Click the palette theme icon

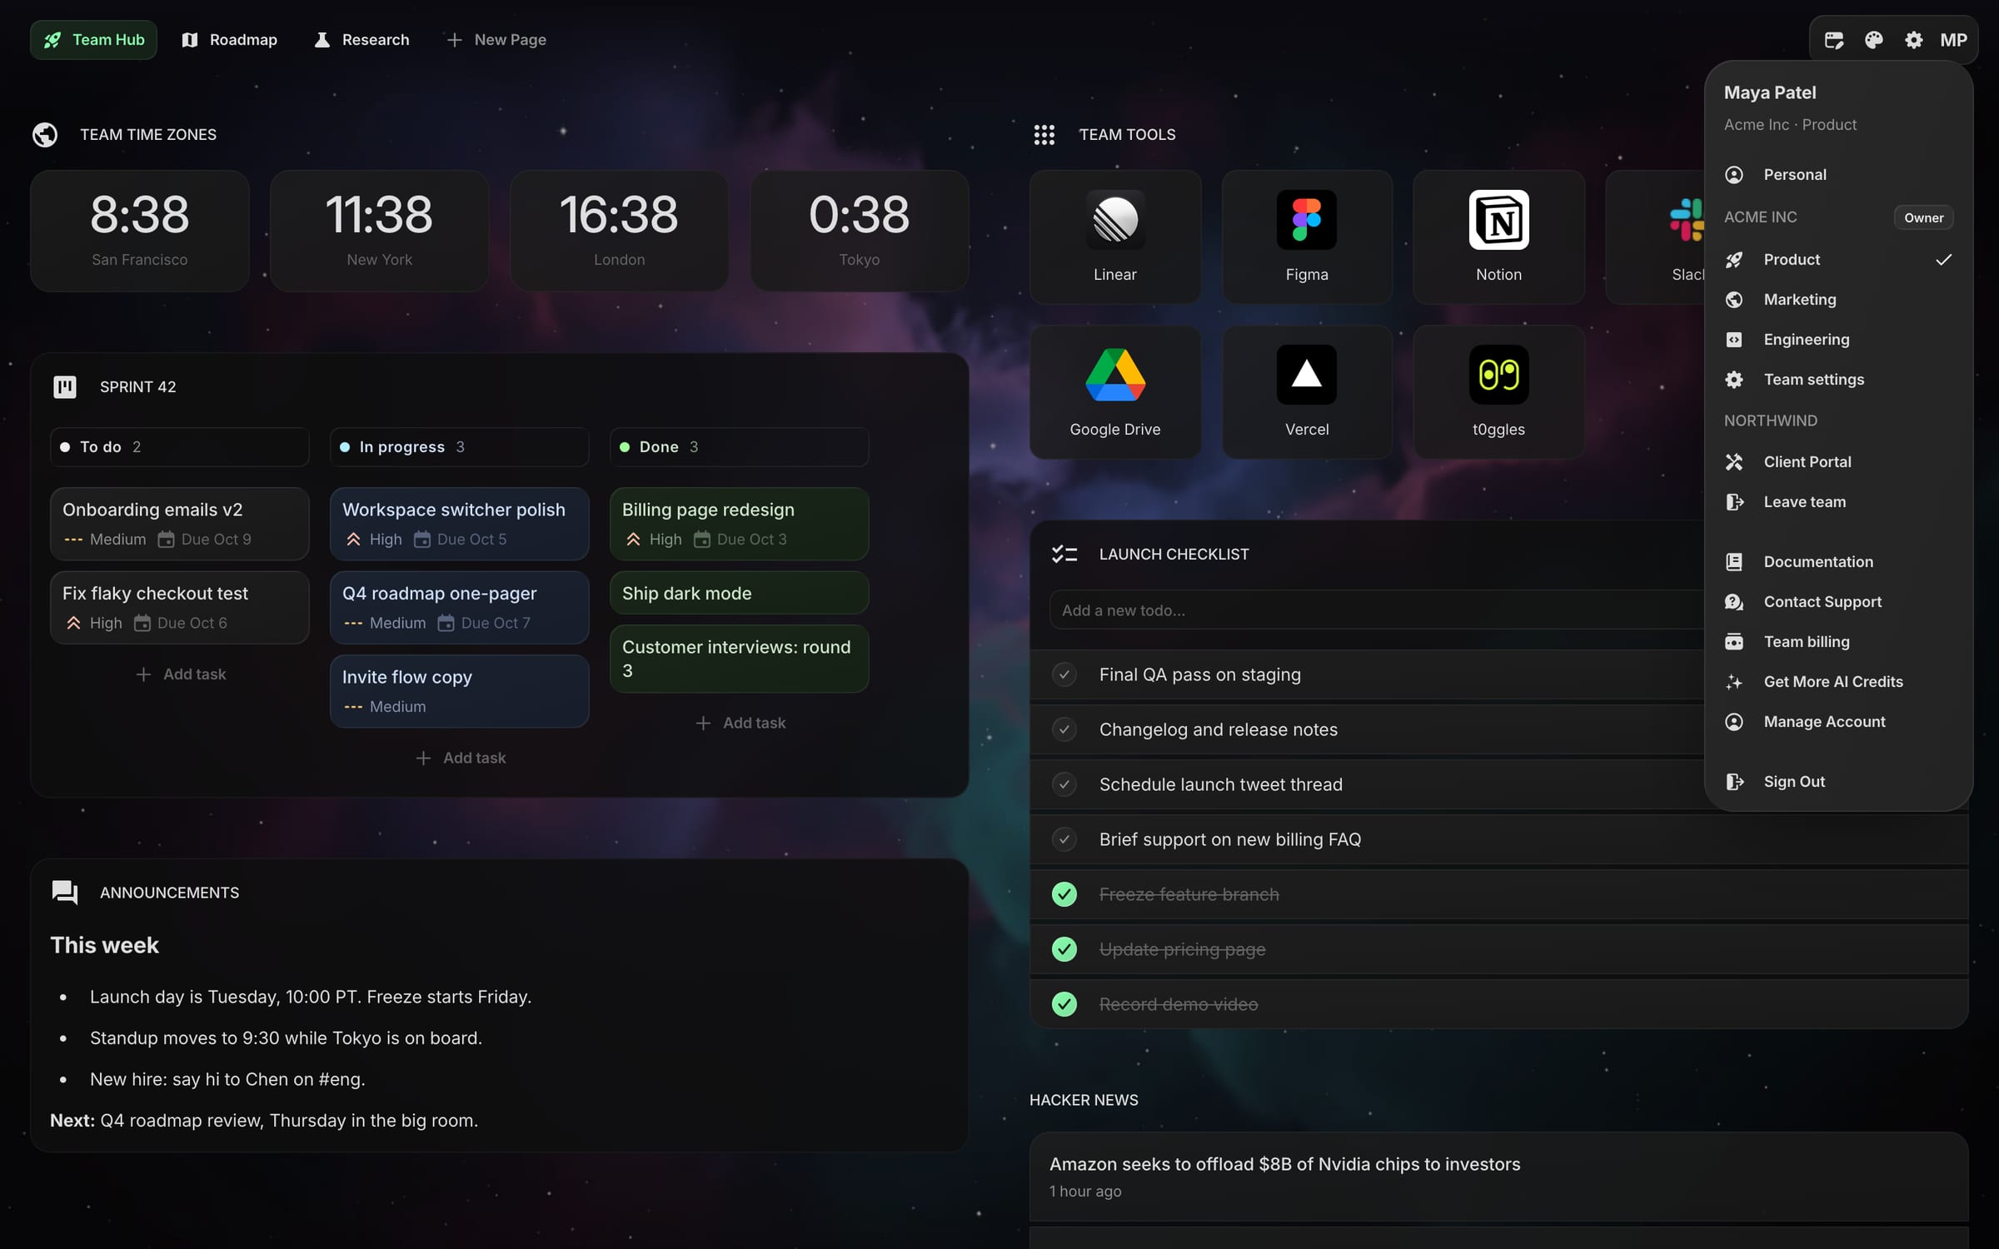click(1873, 40)
